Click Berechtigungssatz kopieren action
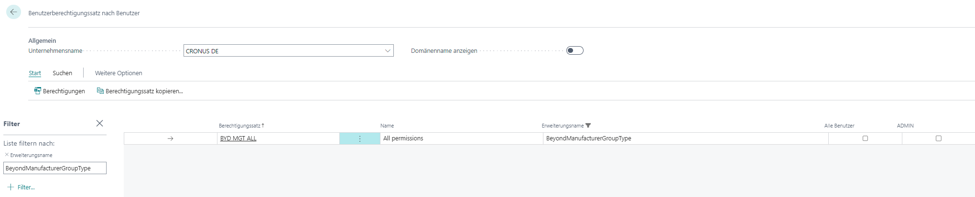Screen dimensions: 975x197 pyautogui.click(x=140, y=91)
